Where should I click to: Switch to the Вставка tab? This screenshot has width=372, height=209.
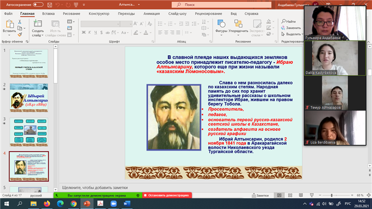[x=48, y=13]
